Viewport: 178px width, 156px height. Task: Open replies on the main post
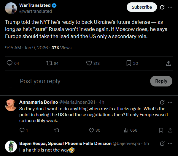coord(9,63)
